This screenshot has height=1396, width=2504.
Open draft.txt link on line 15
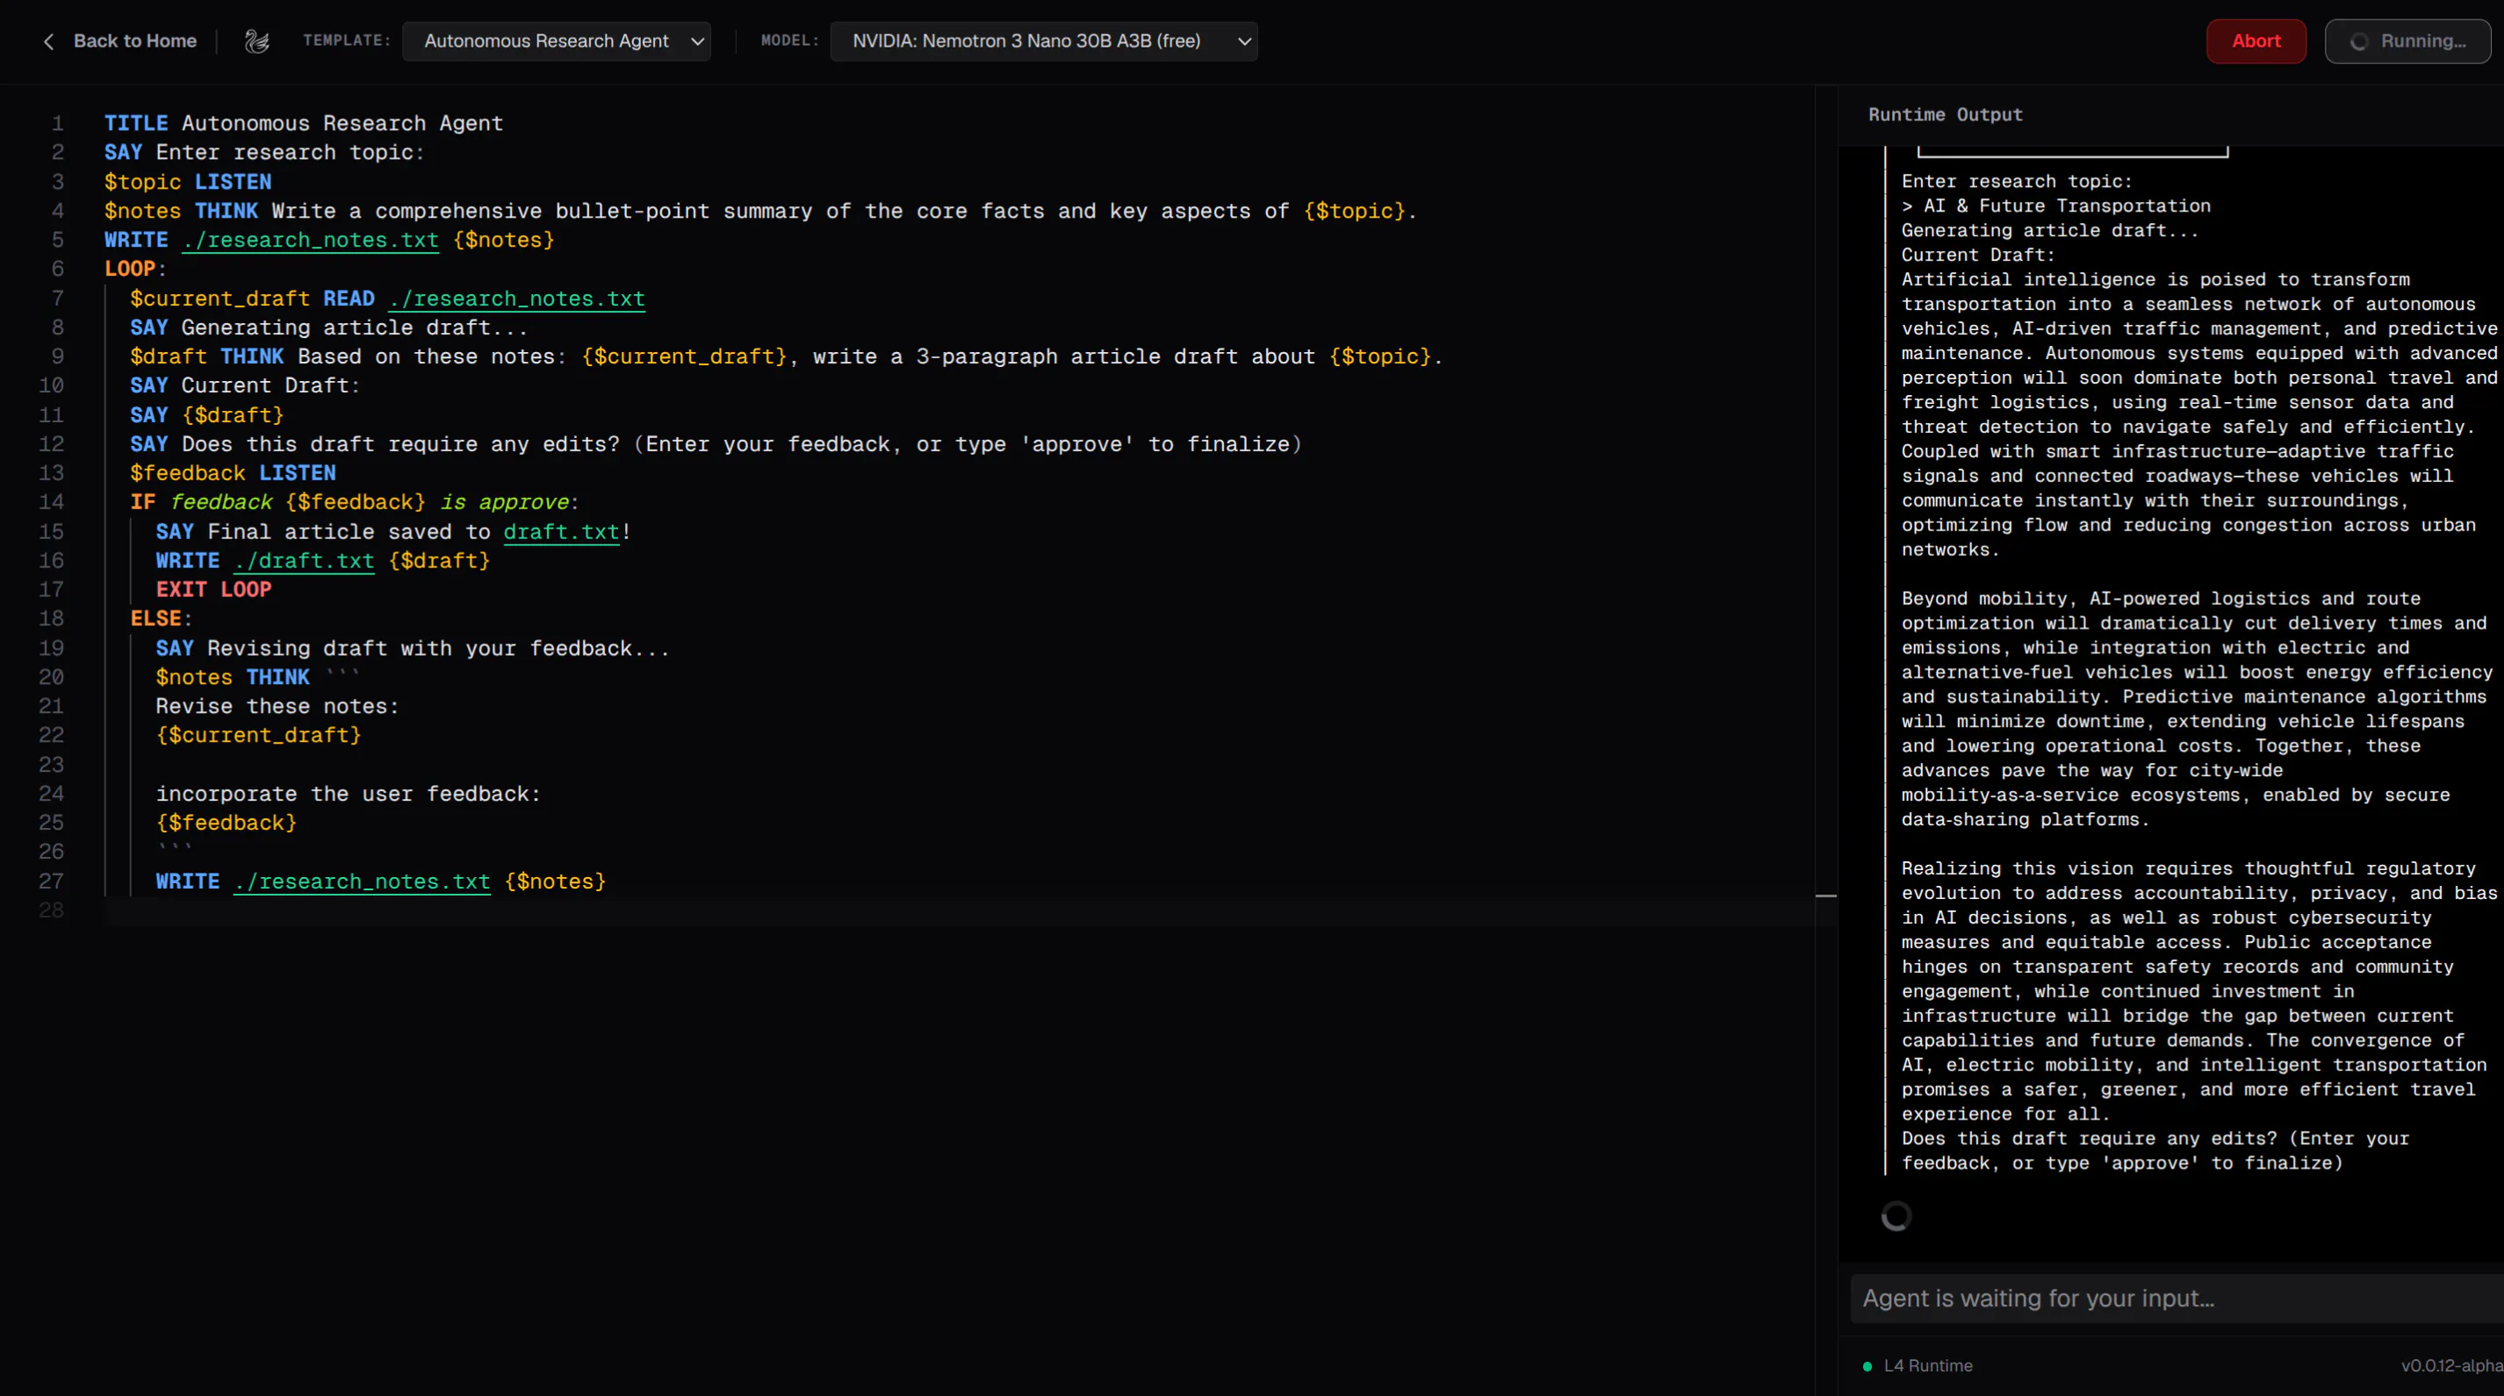[561, 532]
